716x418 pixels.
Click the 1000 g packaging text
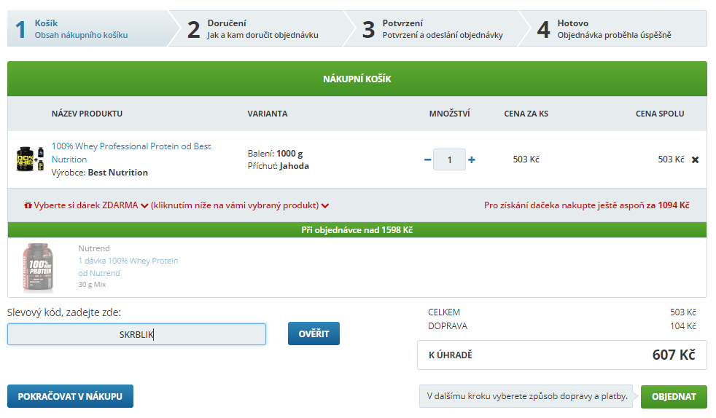tap(289, 154)
